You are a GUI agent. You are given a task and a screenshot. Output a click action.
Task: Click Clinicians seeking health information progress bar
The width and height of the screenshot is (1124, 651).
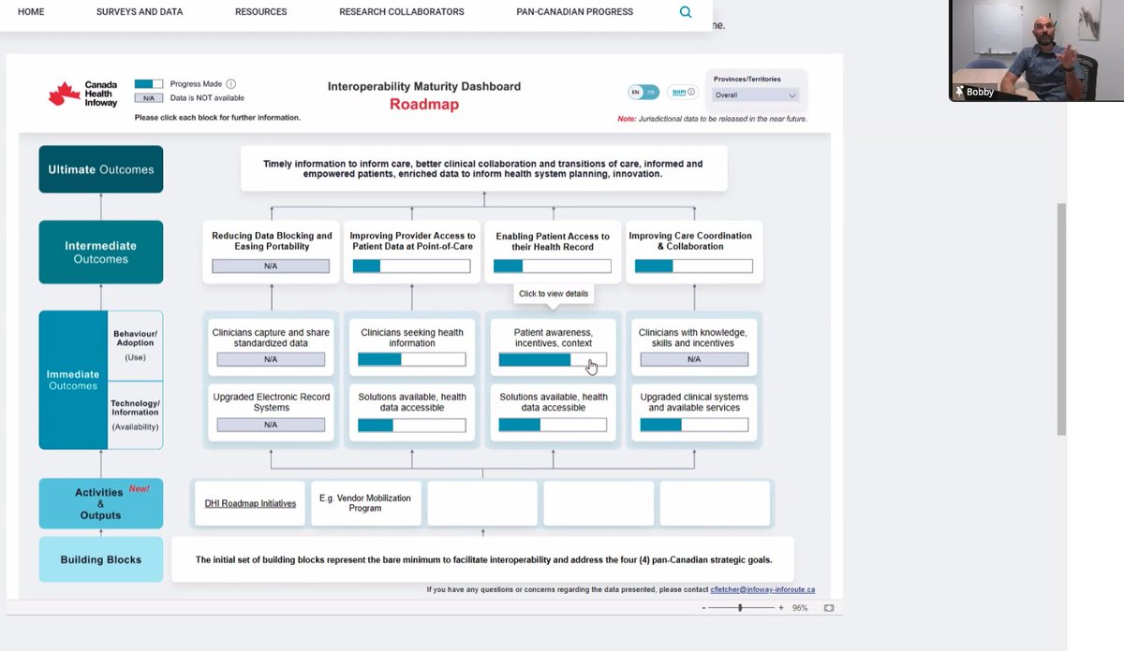tap(411, 359)
